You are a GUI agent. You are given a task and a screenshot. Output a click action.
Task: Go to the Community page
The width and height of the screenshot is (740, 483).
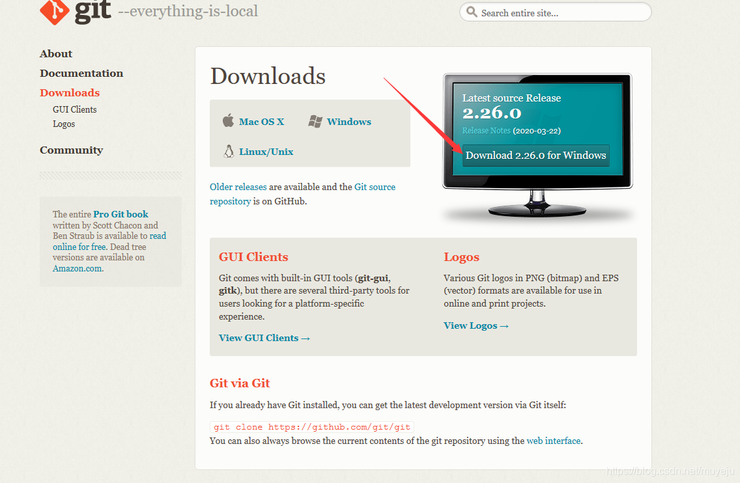pyautogui.click(x=71, y=150)
